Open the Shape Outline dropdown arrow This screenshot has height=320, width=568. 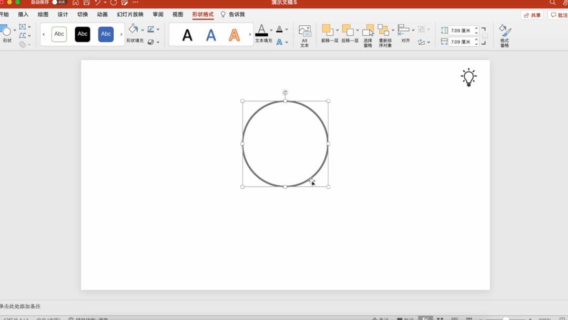[158, 29]
